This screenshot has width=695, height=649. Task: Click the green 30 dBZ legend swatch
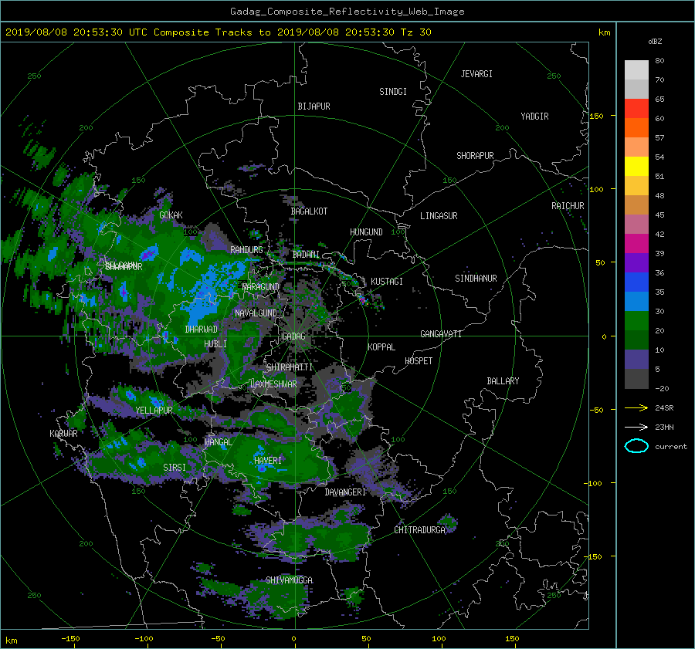point(636,320)
